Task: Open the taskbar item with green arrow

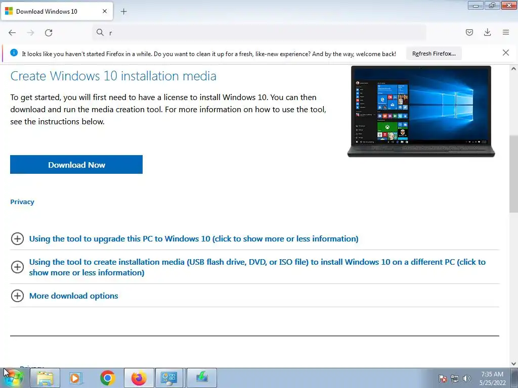Action: pos(202,378)
